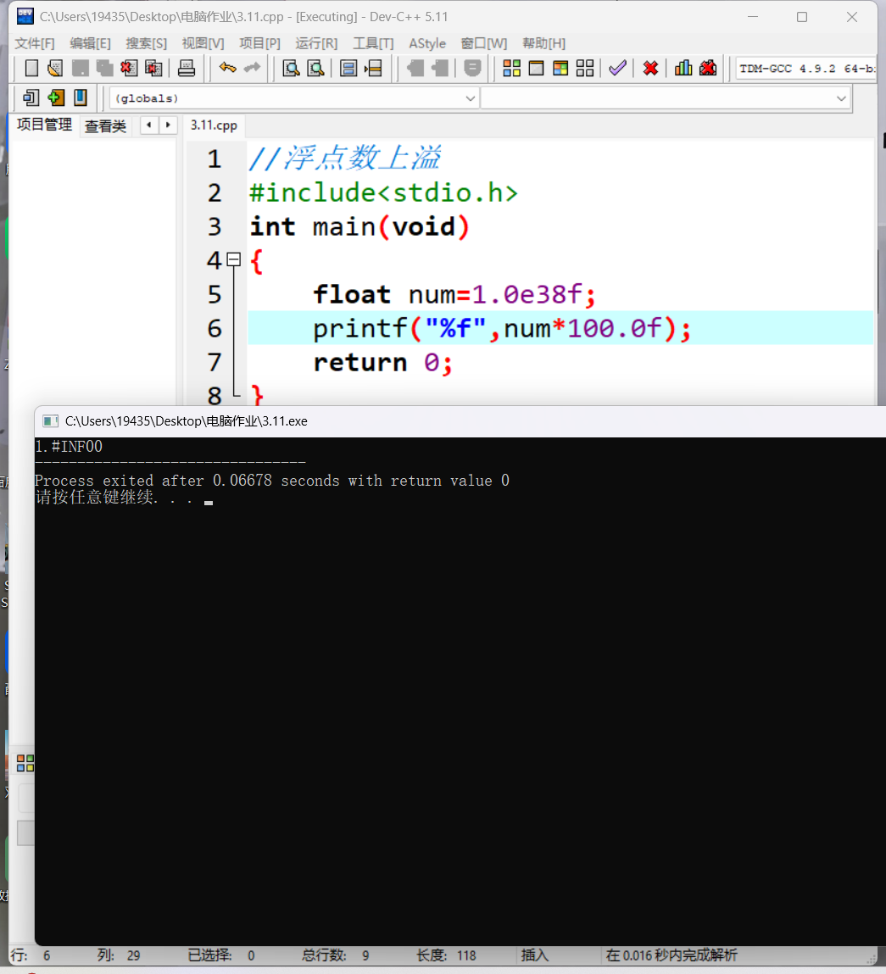Click the int main(void) line
This screenshot has width=886, height=974.
pyautogui.click(x=359, y=226)
